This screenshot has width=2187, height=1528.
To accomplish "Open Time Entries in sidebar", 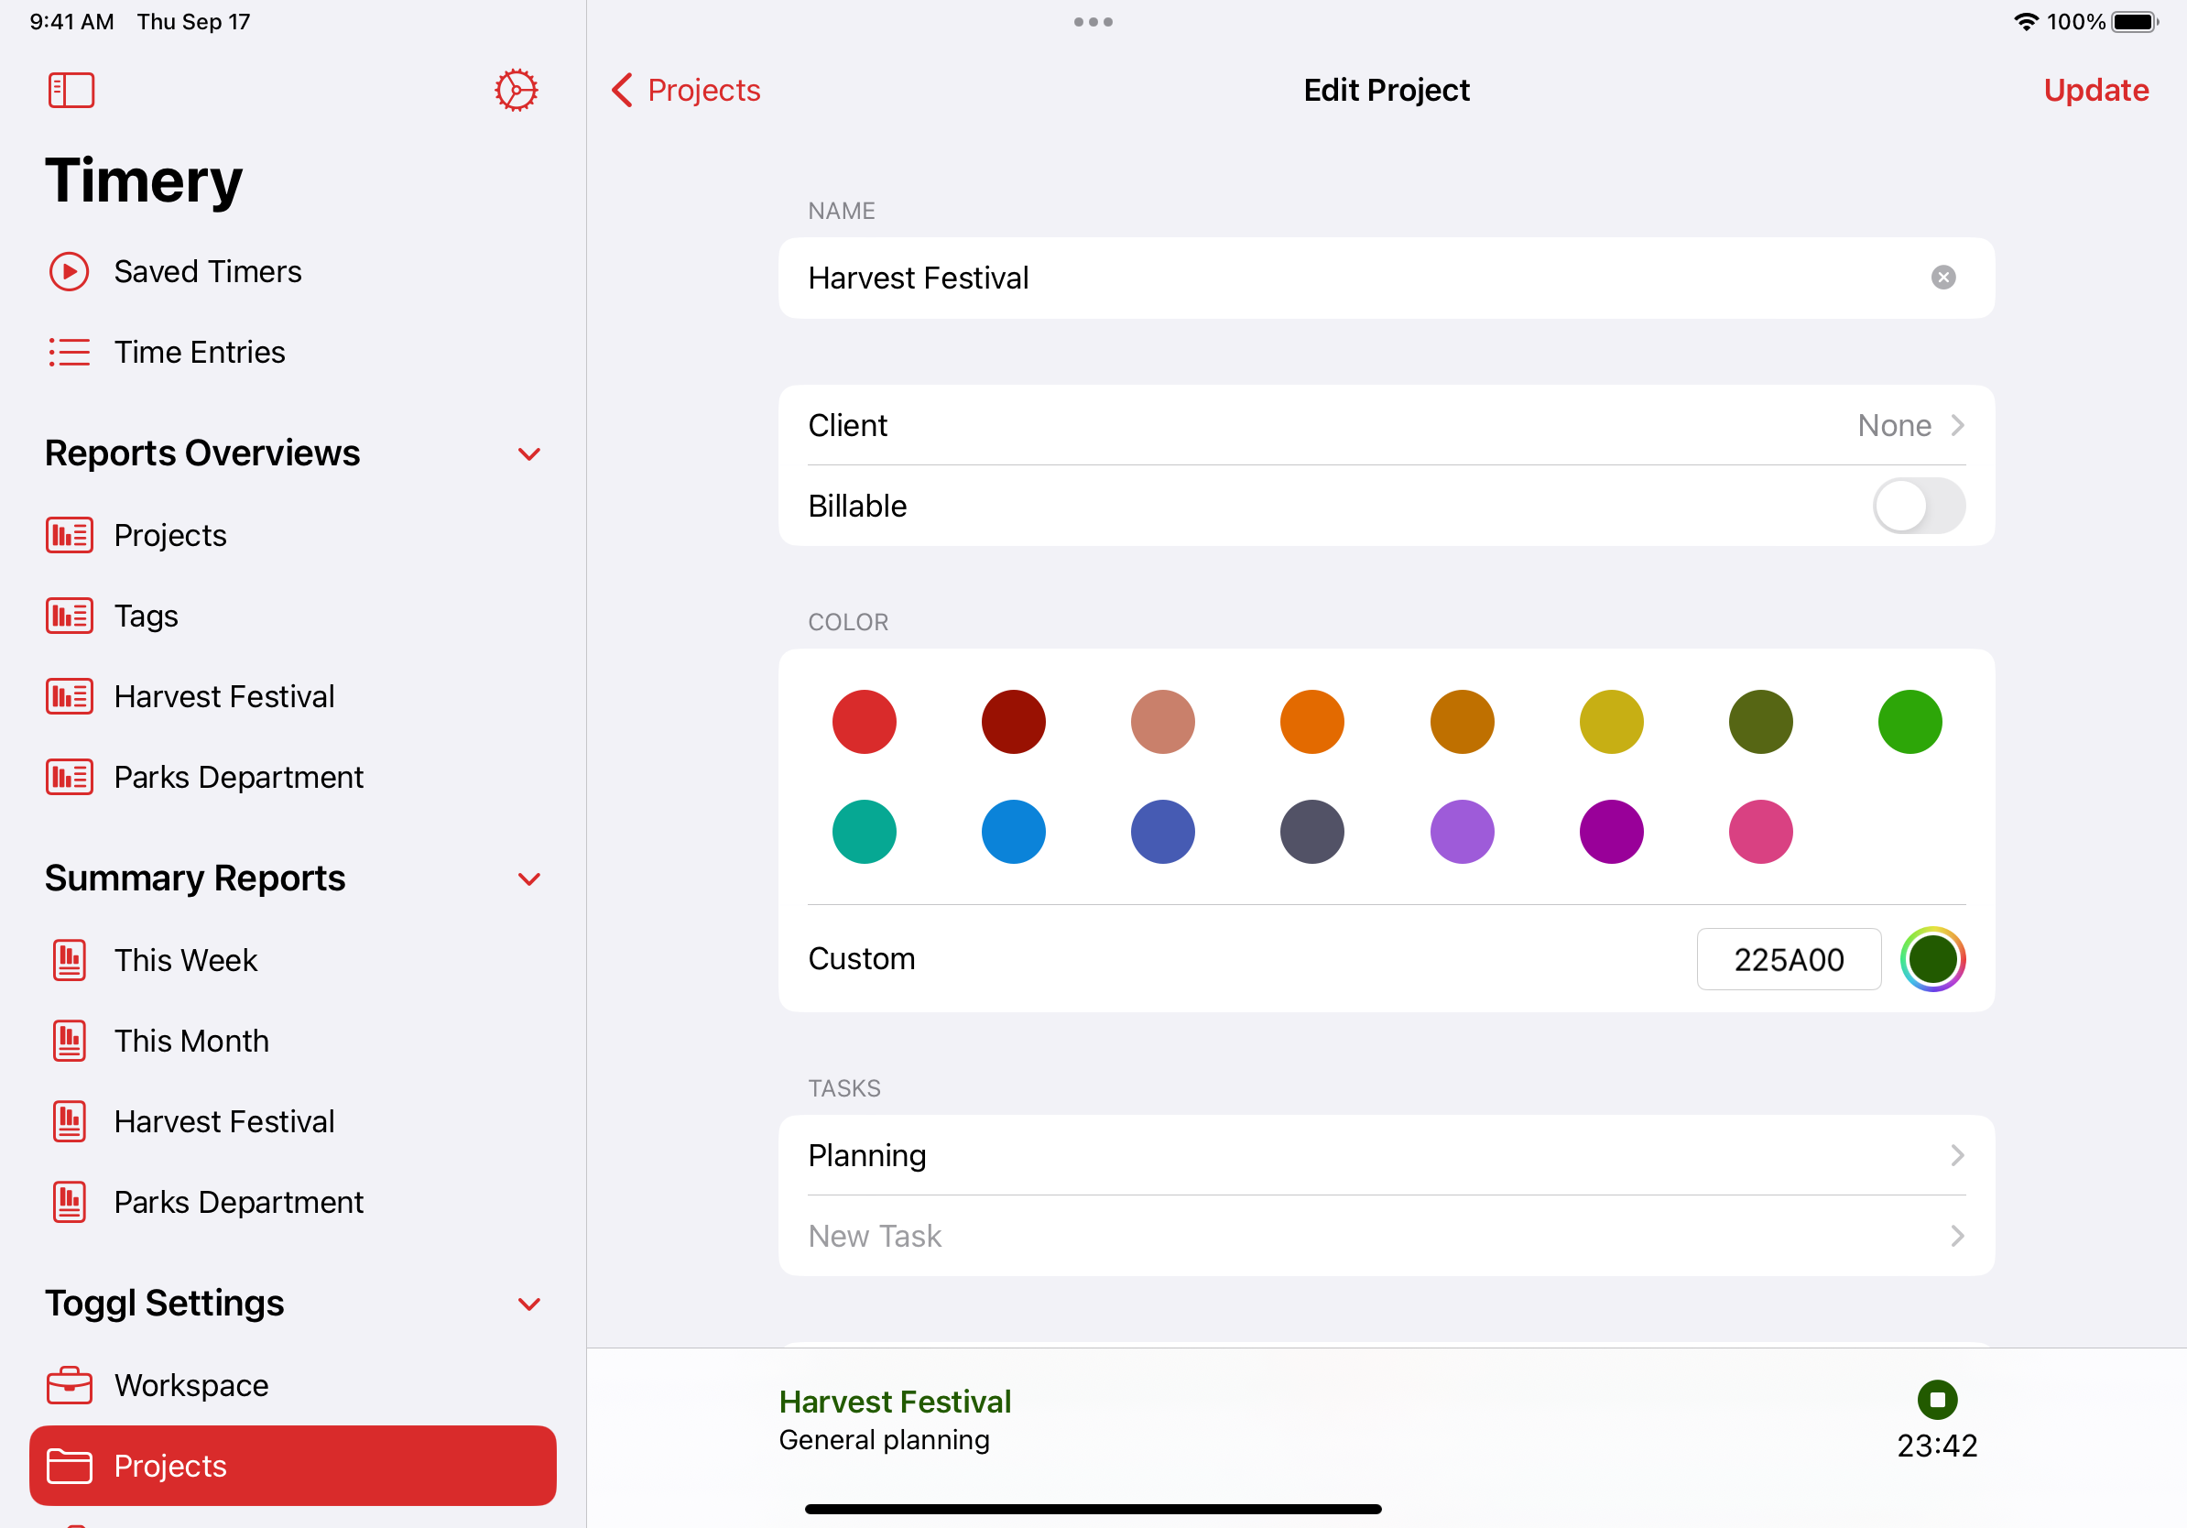I will click(292, 353).
